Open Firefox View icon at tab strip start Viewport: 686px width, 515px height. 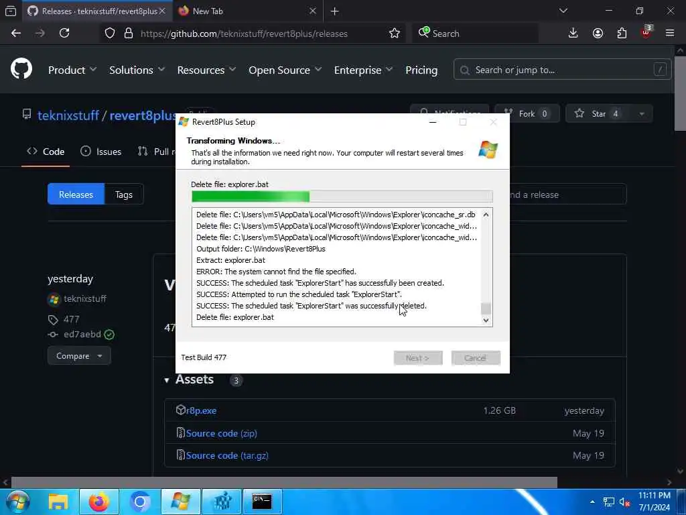click(11, 11)
